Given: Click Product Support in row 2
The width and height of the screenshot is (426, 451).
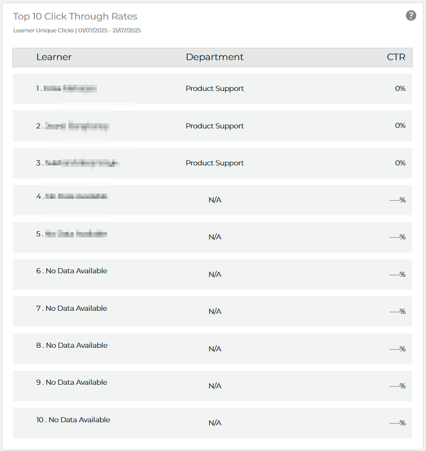Looking at the screenshot, I should pos(215,126).
